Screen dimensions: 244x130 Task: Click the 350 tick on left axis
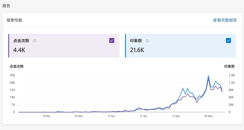[x=12, y=75]
